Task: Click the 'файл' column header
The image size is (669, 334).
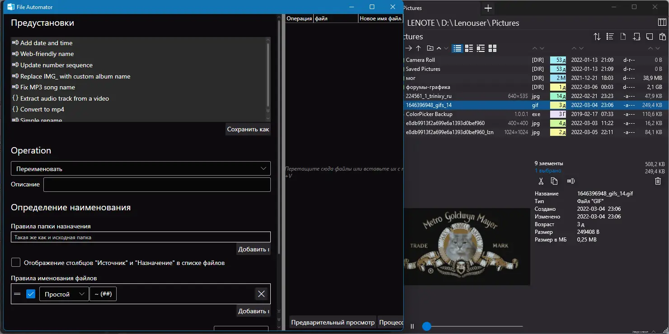Action: click(335, 19)
